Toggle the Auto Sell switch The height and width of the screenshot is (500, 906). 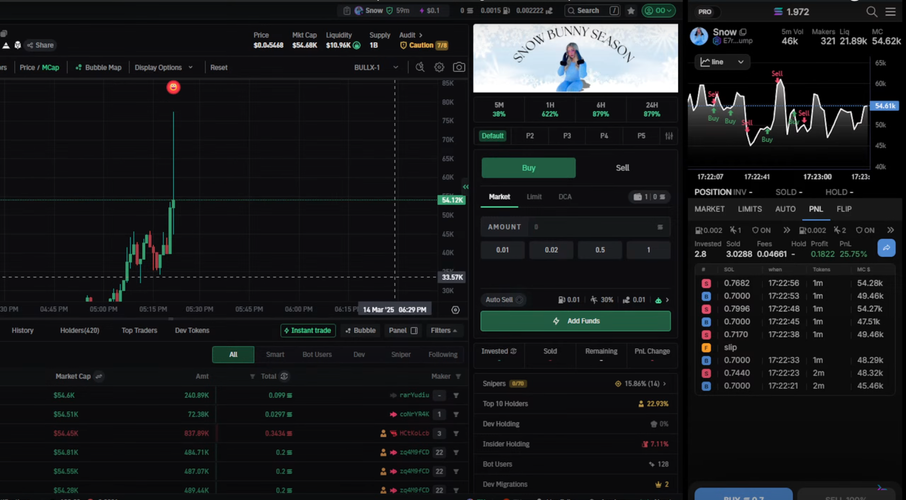(x=519, y=300)
